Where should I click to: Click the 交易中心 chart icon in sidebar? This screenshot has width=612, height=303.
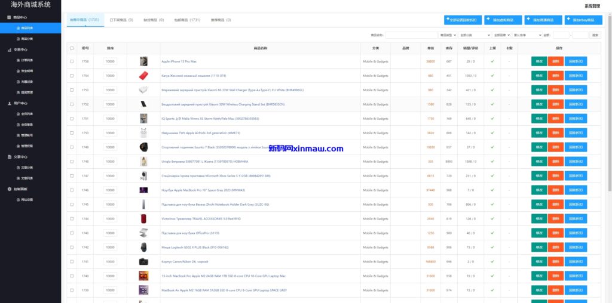coord(8,50)
